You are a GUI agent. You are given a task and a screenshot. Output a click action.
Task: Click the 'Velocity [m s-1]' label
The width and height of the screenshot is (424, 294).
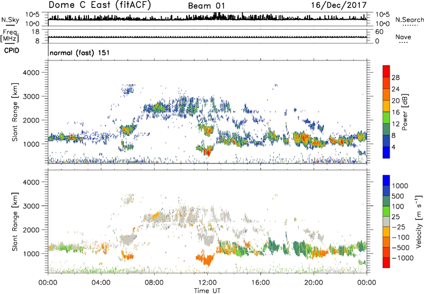(419, 221)
